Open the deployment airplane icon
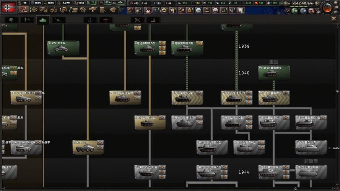Viewport: 340px width, 191px height. (x=93, y=10)
